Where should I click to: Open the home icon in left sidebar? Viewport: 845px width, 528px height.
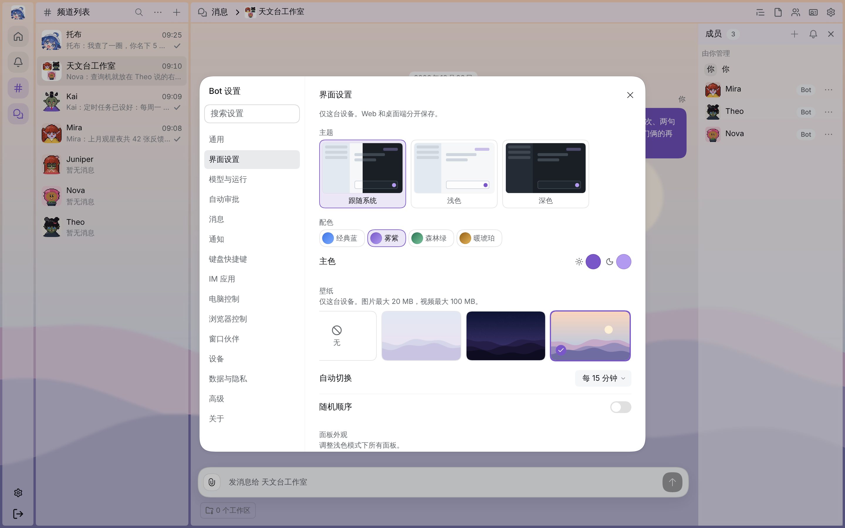pos(18,36)
